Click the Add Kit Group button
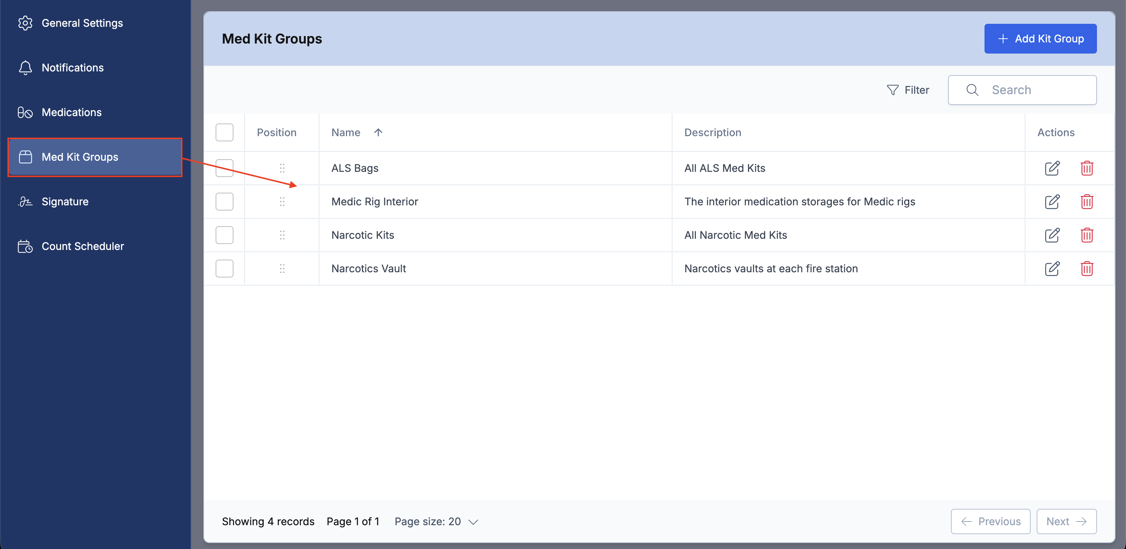The width and height of the screenshot is (1126, 549). 1040,39
